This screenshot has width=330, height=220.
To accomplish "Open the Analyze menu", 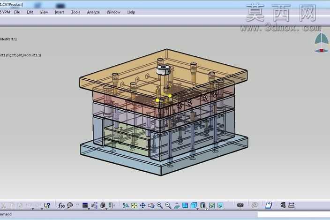I will tap(93, 12).
